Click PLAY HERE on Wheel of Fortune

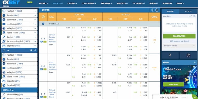173,84
